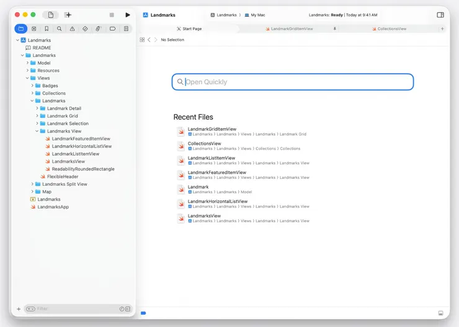Toggle the inspector panel

[440, 15]
